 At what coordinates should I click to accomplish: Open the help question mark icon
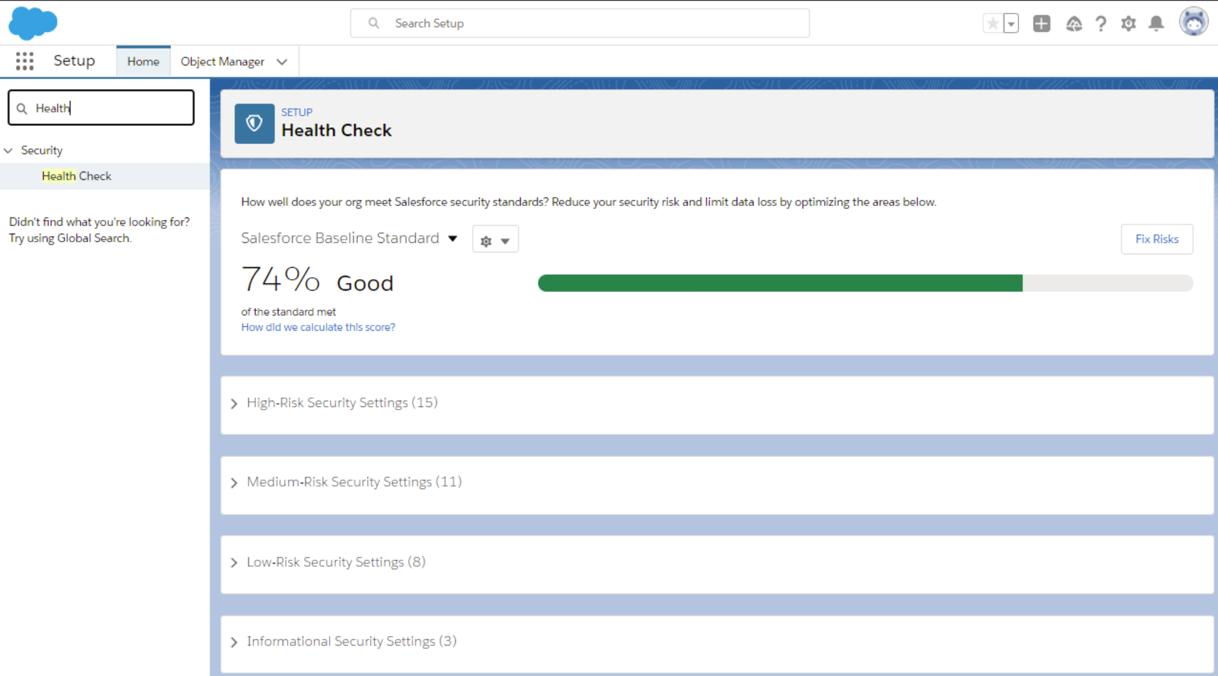pos(1101,24)
